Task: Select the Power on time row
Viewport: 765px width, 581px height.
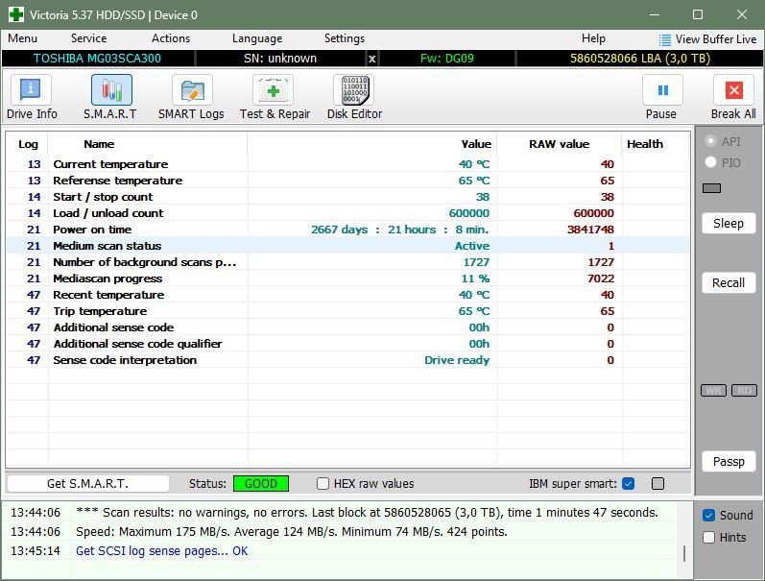Action: (348, 230)
